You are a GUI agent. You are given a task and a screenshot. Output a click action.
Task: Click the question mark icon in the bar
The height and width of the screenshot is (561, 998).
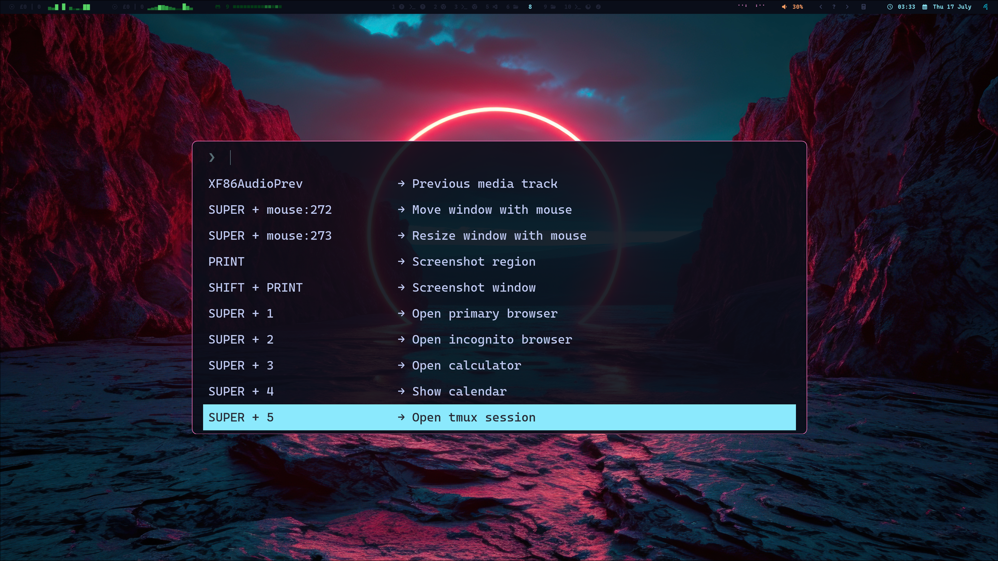834,7
